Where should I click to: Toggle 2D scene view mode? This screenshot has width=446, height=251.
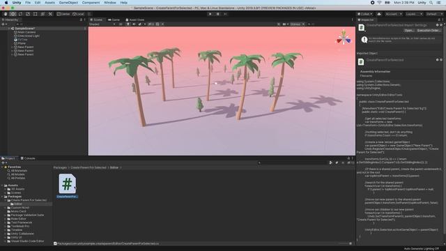(x=121, y=24)
